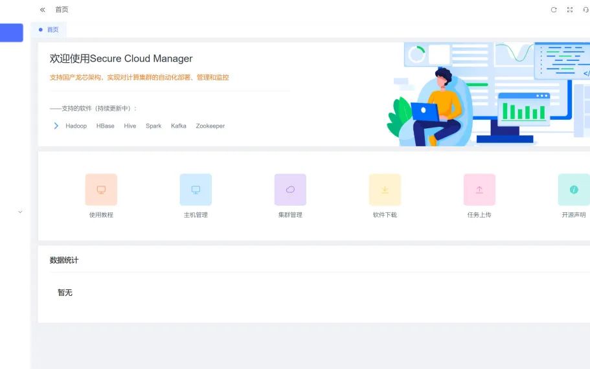Collapse the sidebar with the double-arrow icon
Viewport: 590px width, 369px height.
(x=43, y=10)
